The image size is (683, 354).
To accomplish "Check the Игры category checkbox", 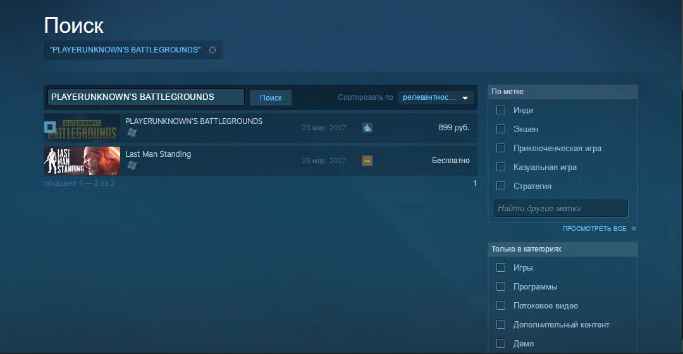I will pos(501,267).
